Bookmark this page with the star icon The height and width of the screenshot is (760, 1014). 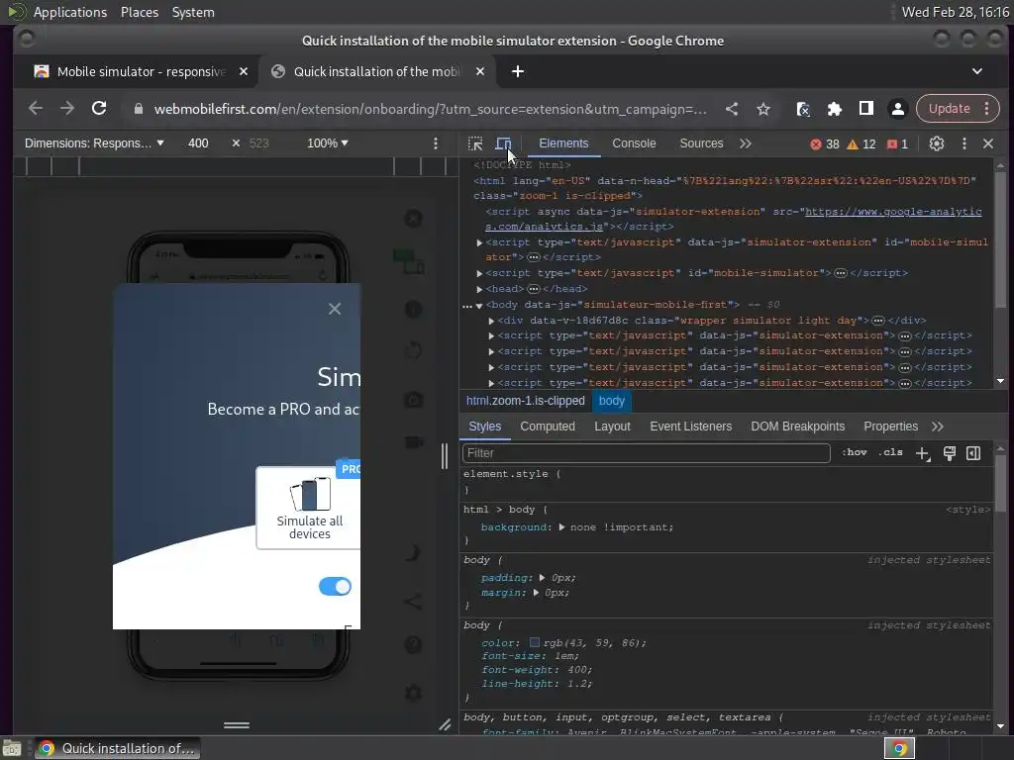[763, 109]
